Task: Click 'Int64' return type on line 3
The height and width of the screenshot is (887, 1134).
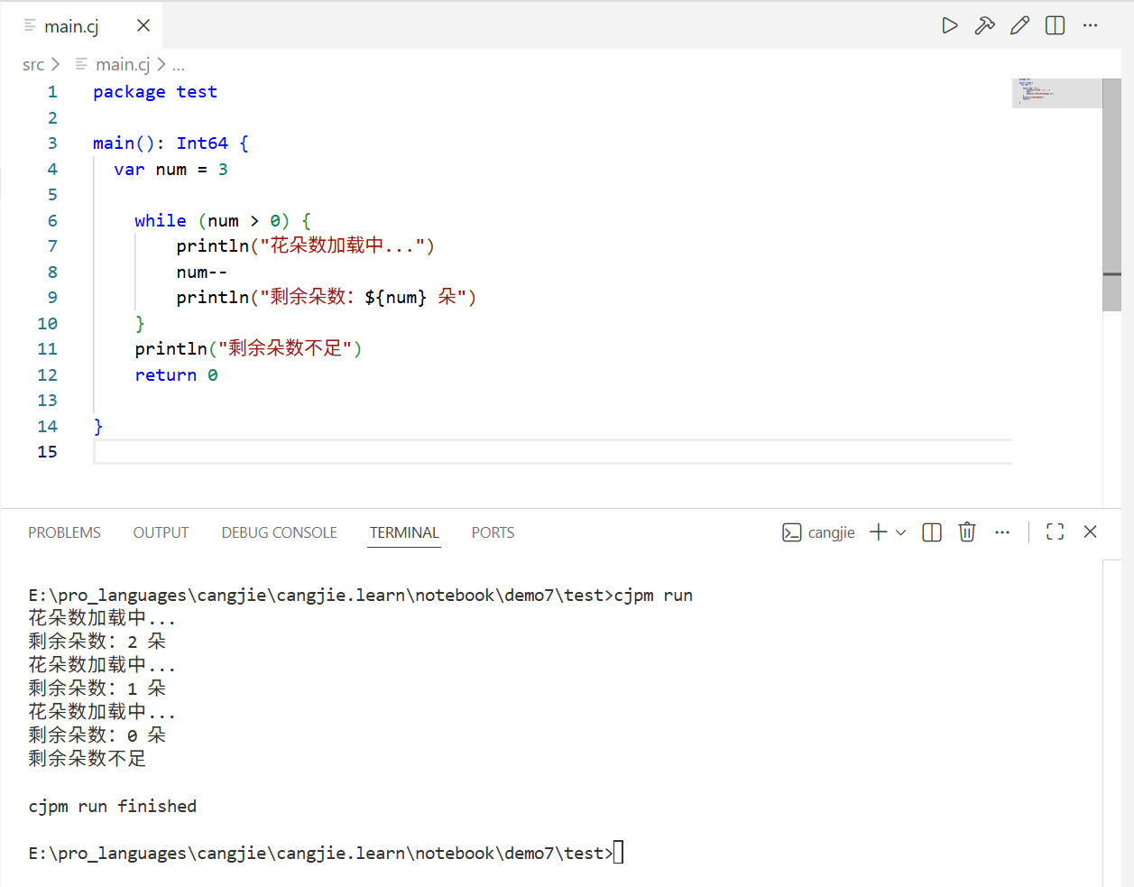Action: coord(202,143)
